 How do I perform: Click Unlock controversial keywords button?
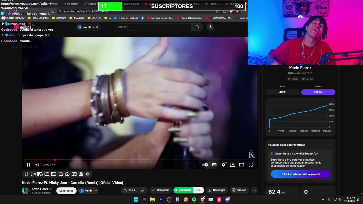[x=300, y=174]
